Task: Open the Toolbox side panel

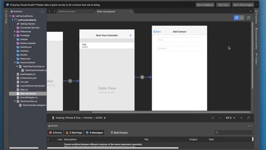Action: tap(256, 59)
